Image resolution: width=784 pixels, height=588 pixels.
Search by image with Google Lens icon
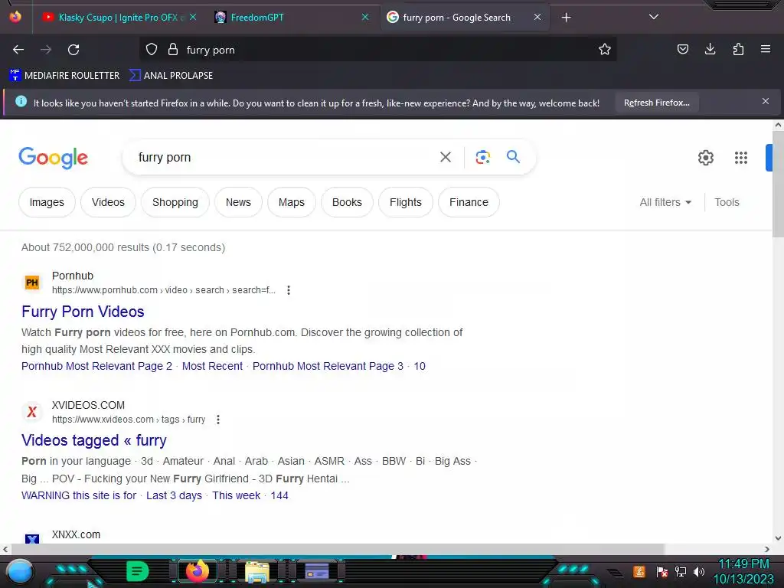pos(482,157)
